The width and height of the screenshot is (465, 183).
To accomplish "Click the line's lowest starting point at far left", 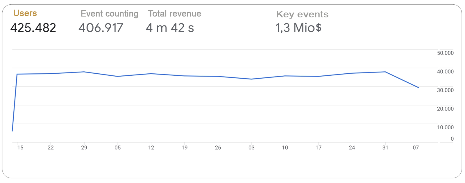I will (12, 131).
